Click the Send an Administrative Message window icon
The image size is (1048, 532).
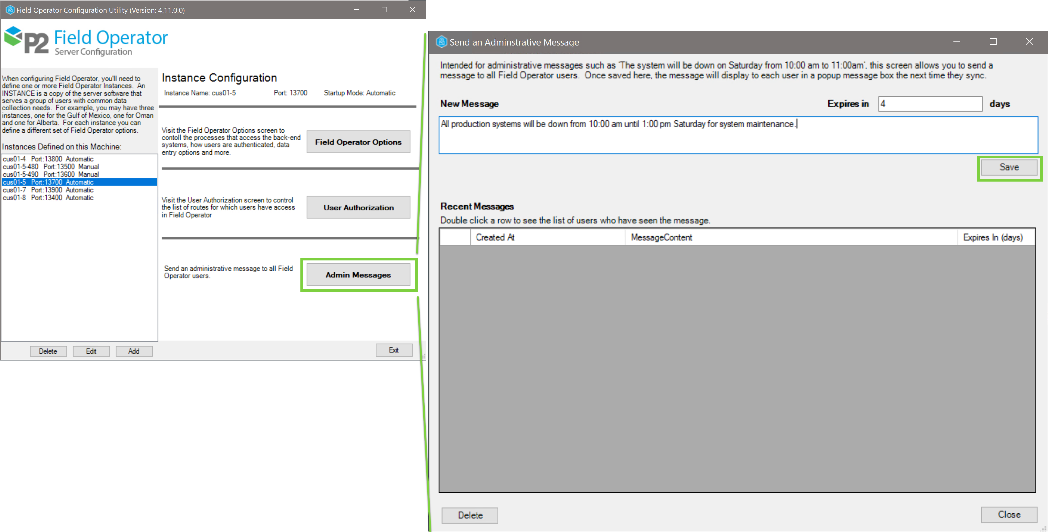441,42
